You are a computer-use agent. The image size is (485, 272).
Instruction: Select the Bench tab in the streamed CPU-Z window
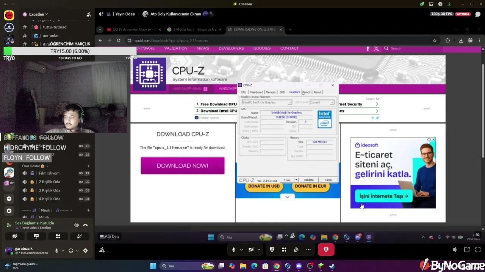[x=306, y=92]
